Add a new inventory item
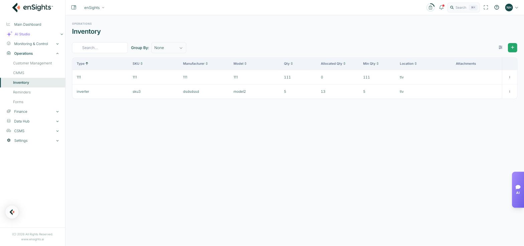This screenshot has width=524, height=246. 512,48
